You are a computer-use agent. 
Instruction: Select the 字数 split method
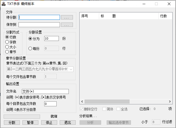[7, 42]
